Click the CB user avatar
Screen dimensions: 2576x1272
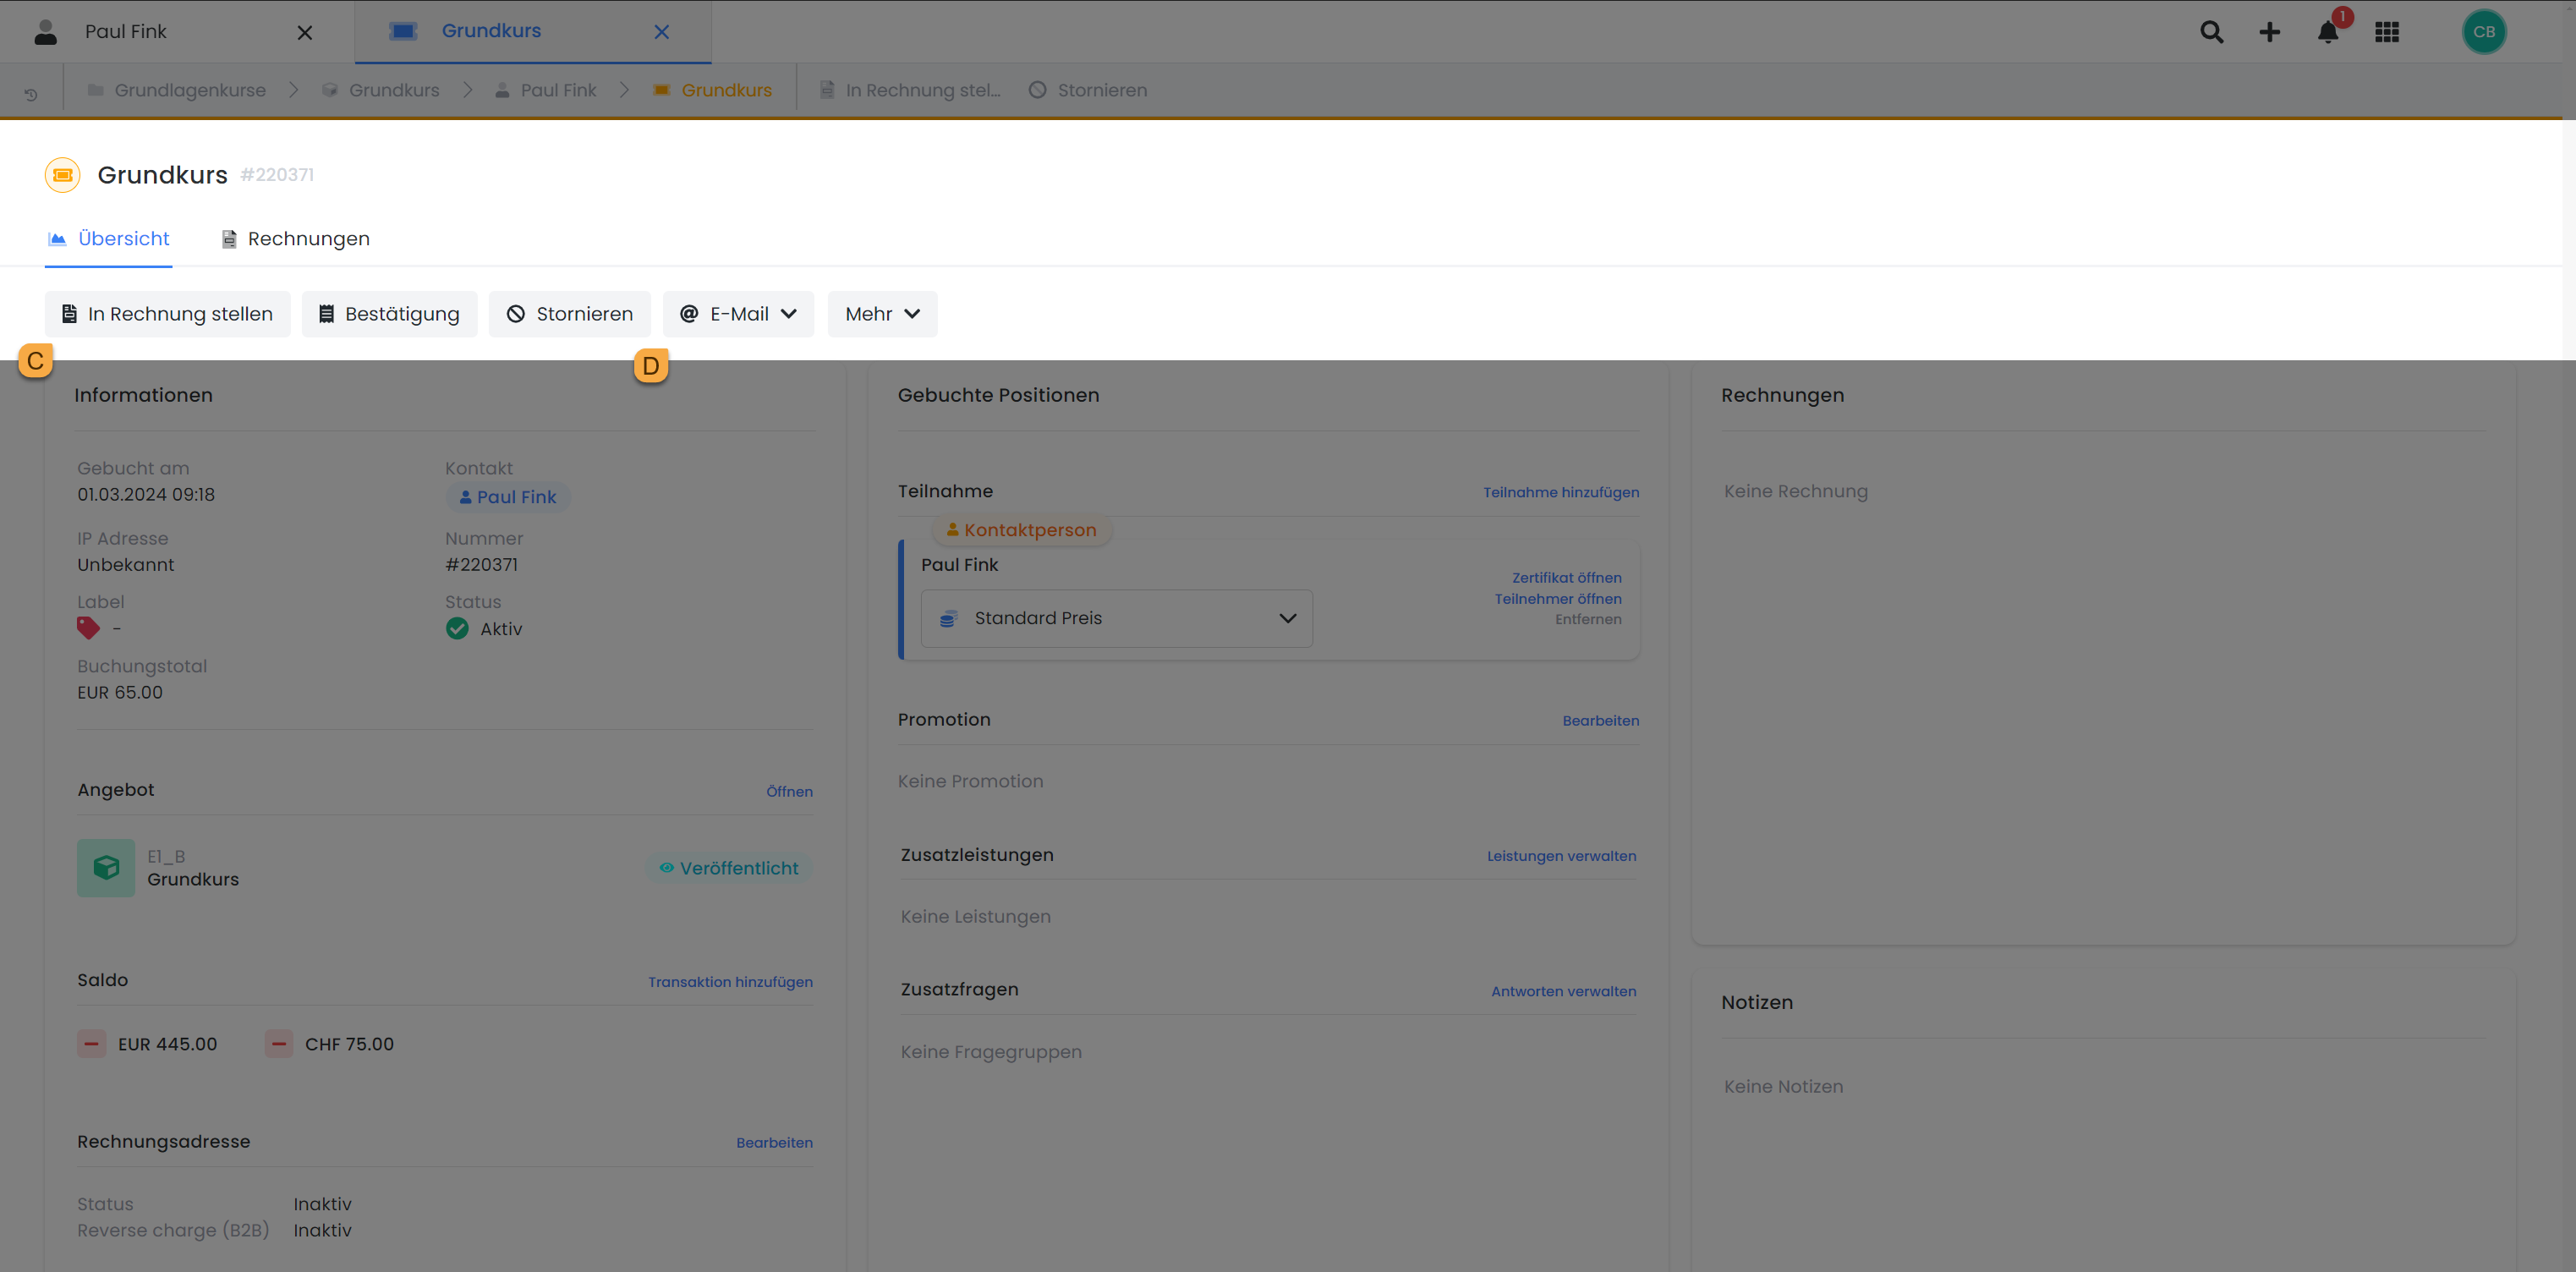[x=2483, y=32]
